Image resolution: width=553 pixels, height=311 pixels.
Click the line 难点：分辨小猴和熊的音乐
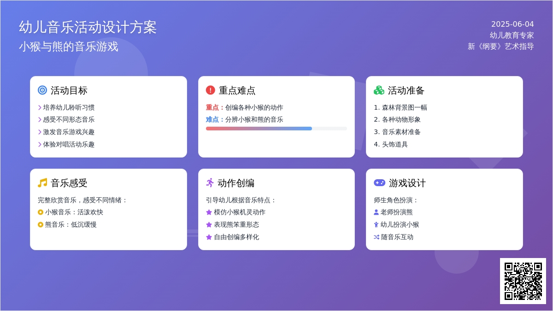coord(245,120)
